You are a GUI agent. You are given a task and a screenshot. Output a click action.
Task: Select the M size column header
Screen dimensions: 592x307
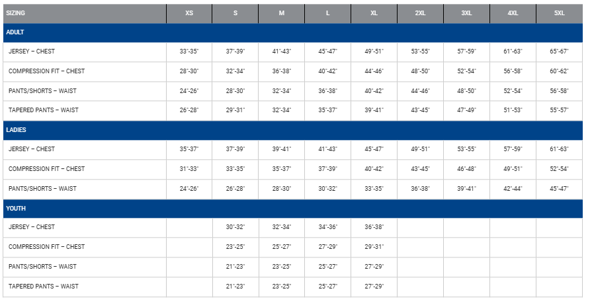pos(281,13)
